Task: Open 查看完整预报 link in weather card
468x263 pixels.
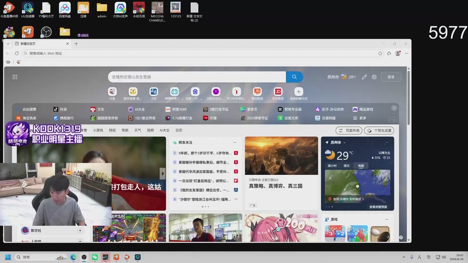Action: (x=378, y=207)
